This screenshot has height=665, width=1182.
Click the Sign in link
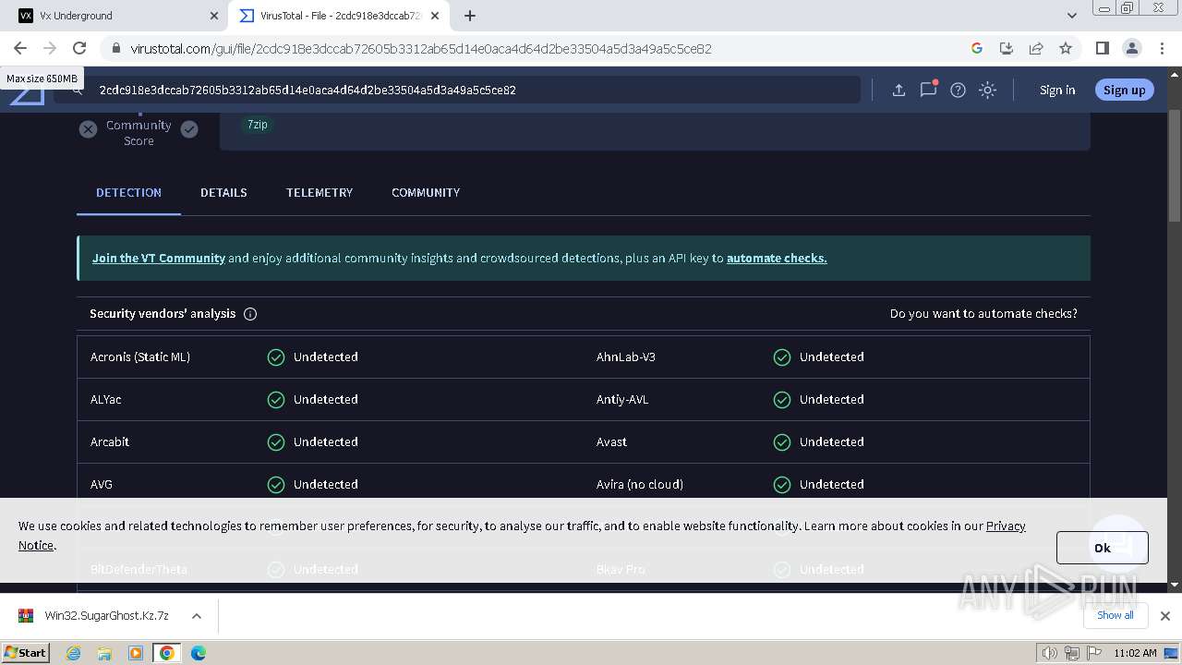pyautogui.click(x=1057, y=90)
